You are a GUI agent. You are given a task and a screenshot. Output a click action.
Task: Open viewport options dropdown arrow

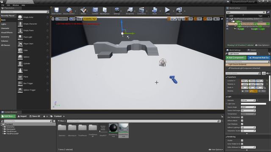pos(53,19)
